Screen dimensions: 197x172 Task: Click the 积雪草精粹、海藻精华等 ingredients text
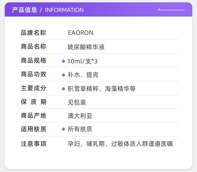[102, 89]
